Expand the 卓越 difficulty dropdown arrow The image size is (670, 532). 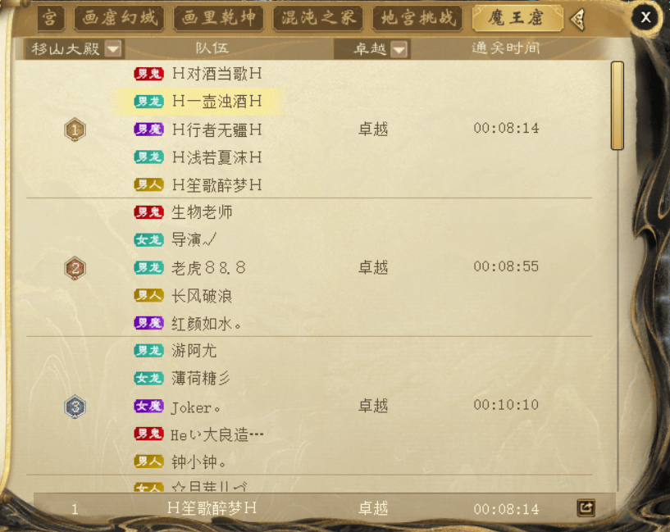(399, 49)
